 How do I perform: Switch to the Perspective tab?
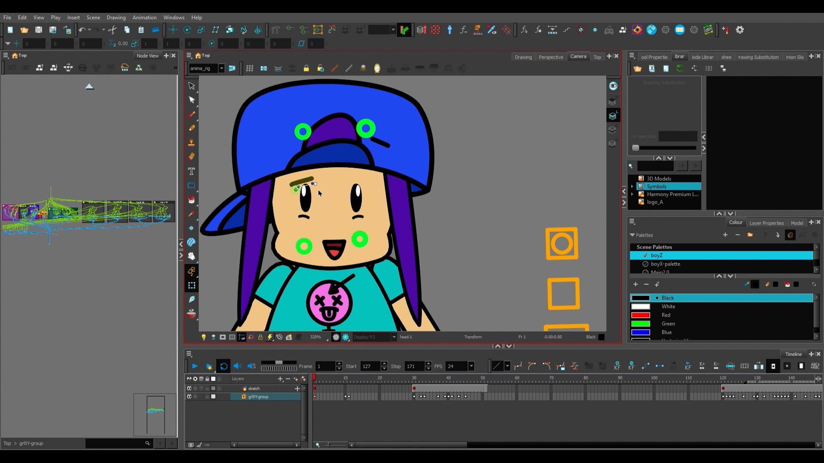pyautogui.click(x=551, y=57)
